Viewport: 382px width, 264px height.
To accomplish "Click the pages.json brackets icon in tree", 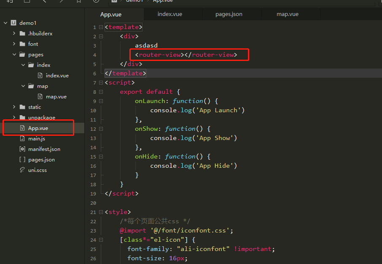I will pyautogui.click(x=22, y=160).
